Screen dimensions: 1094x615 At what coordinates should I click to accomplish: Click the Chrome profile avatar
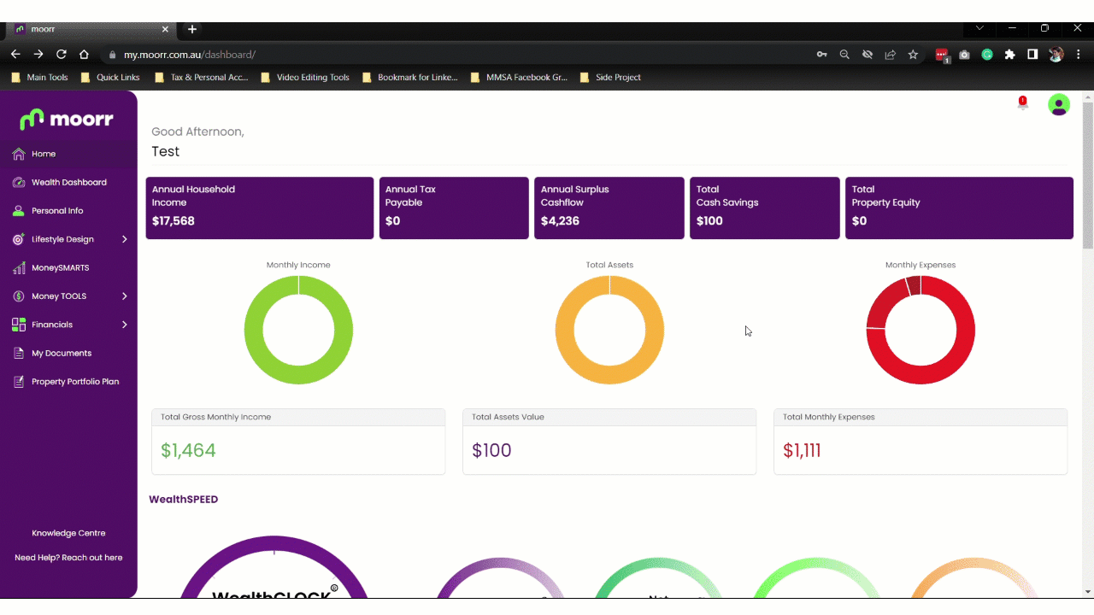(x=1056, y=55)
